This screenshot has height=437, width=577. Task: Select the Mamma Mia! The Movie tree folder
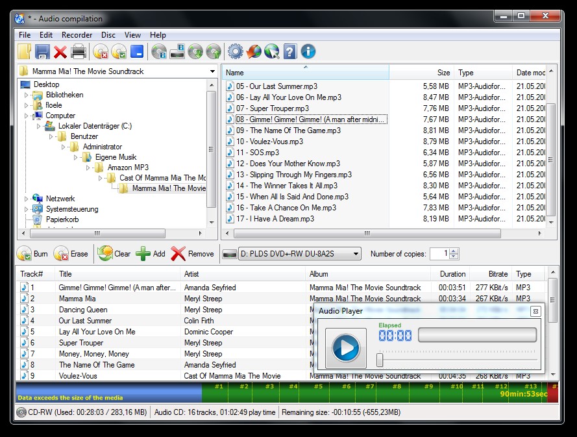tap(169, 188)
